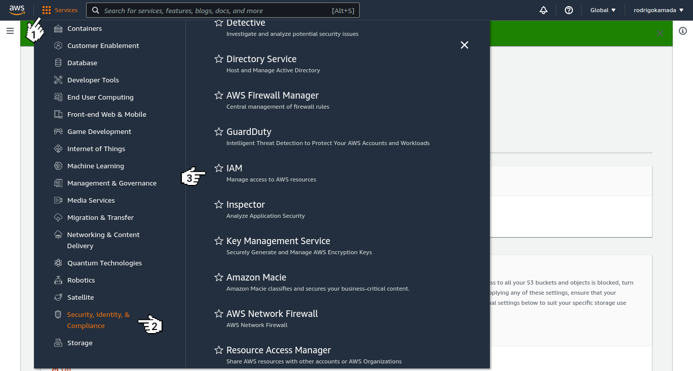
Task: Toggle the favorite star next to IAM
Action: click(219, 168)
